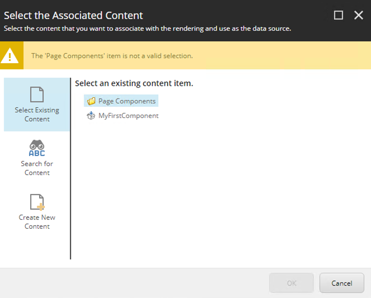371x298 pixels.
Task: Maximize the Select the Associated Content dialog
Action: coord(339,16)
